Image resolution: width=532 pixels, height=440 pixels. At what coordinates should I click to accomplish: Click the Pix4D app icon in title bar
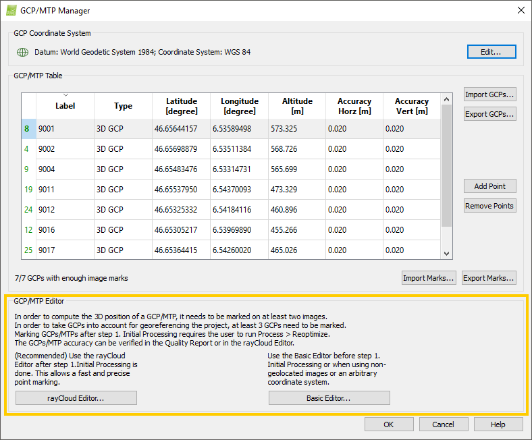click(x=11, y=11)
